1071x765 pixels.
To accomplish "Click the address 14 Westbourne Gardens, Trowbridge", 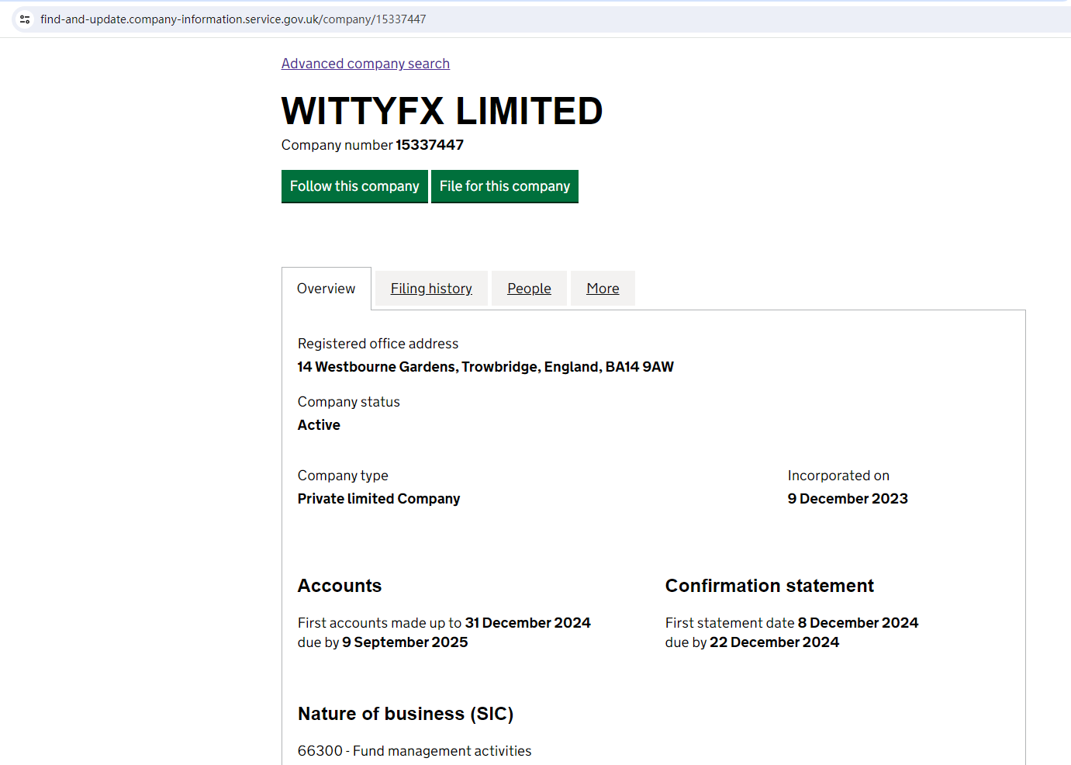I will coord(485,367).
